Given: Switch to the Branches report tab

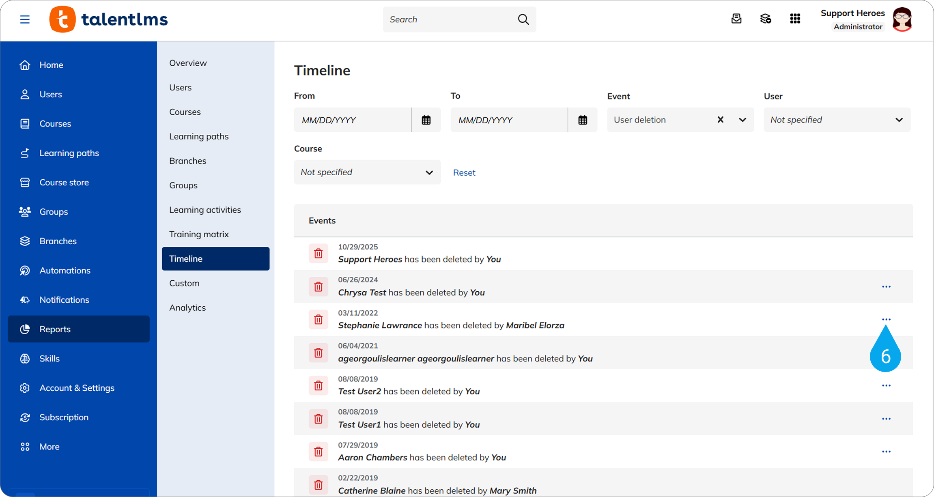Looking at the screenshot, I should [215, 161].
